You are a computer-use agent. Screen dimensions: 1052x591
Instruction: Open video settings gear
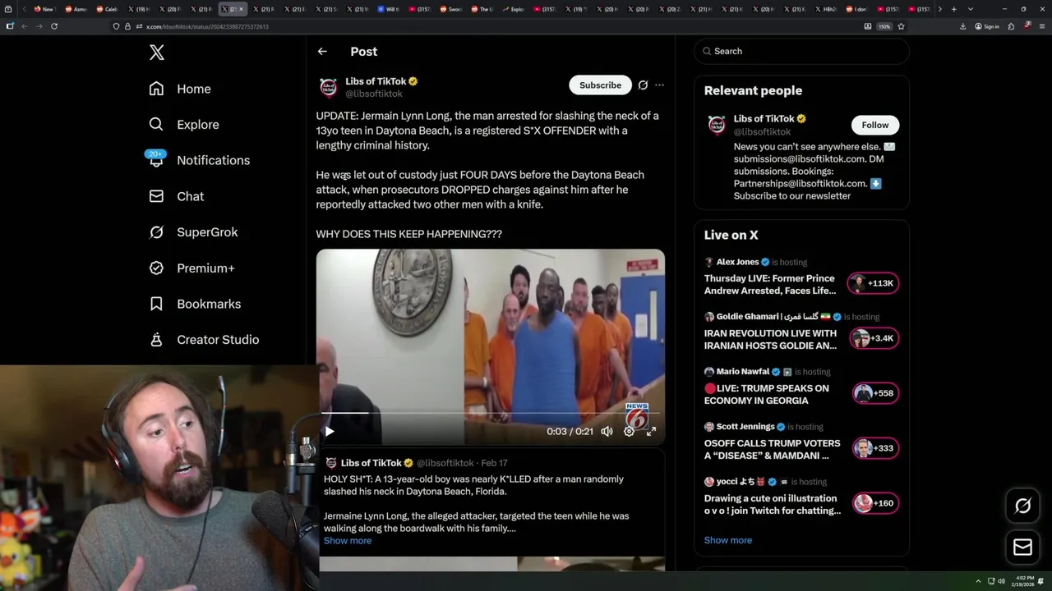coord(629,431)
